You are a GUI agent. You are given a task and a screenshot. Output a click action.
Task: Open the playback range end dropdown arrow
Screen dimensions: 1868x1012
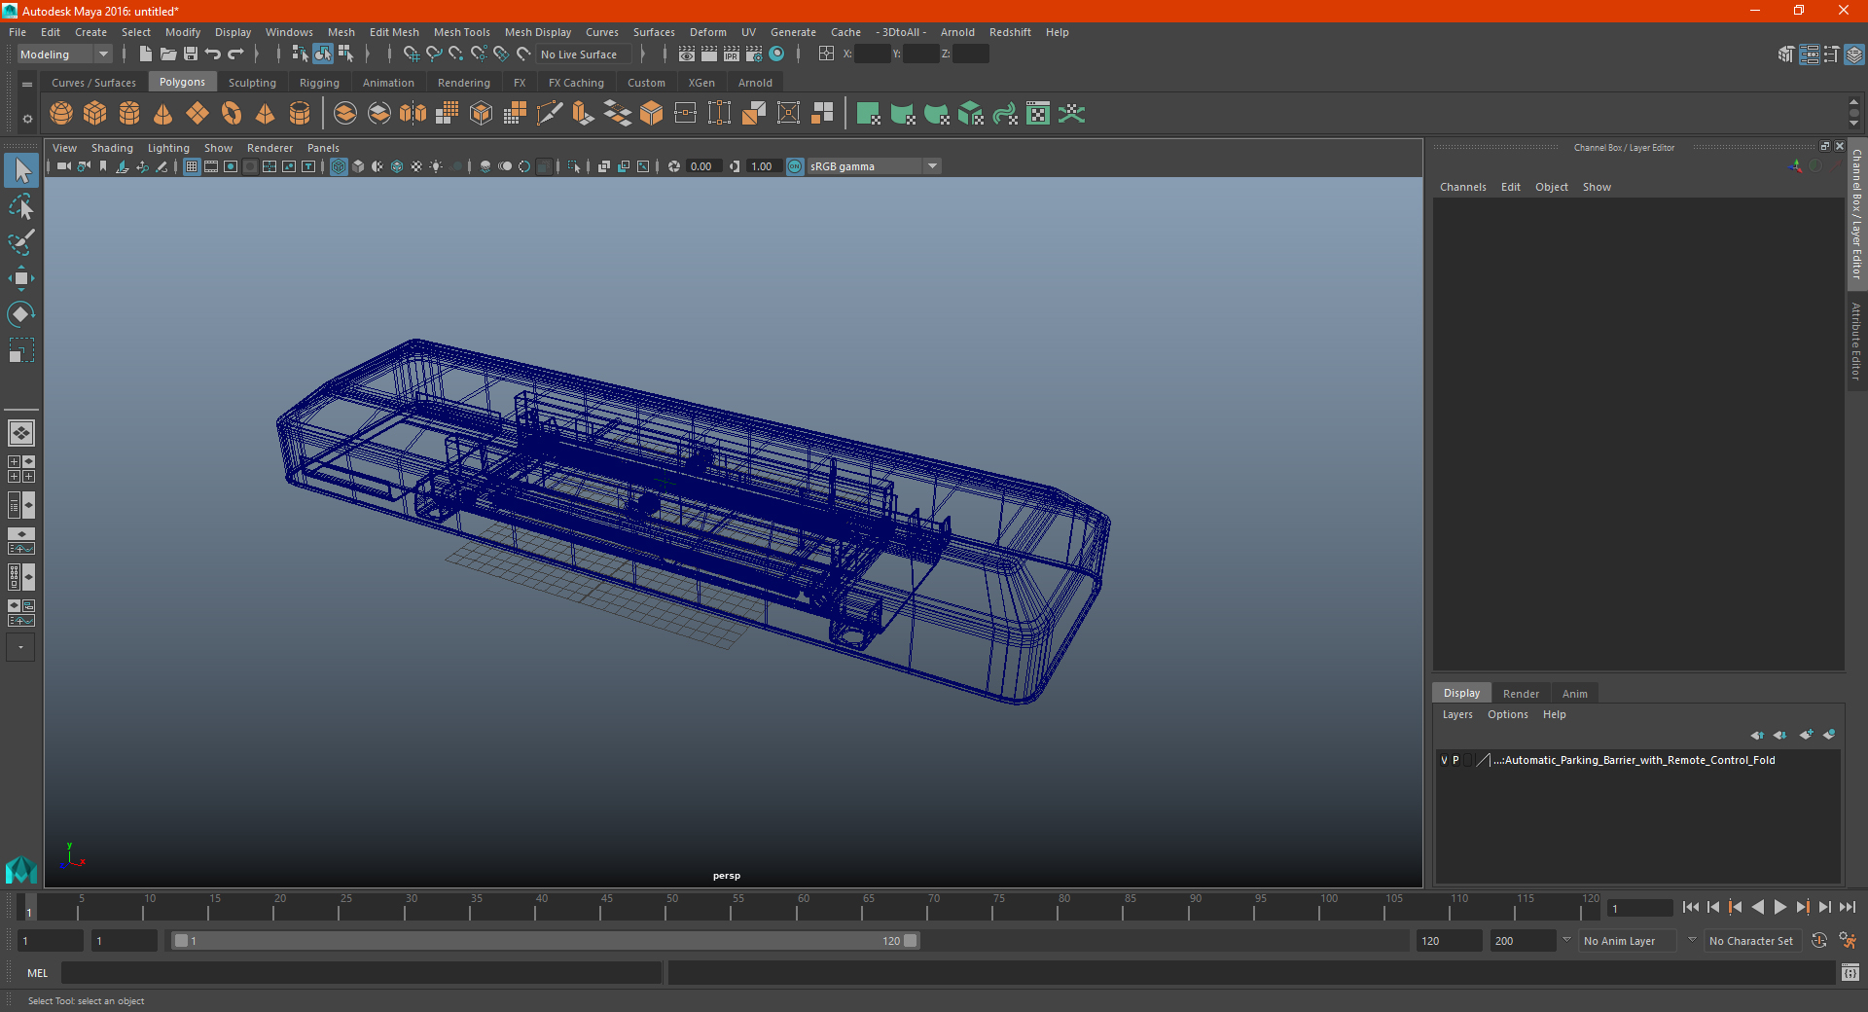point(1566,940)
